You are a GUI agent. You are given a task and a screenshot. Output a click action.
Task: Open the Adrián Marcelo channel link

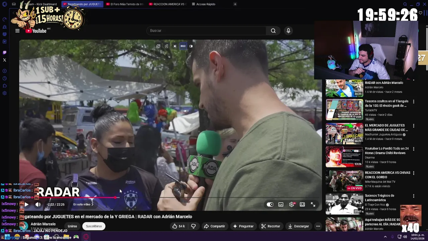pos(43,224)
